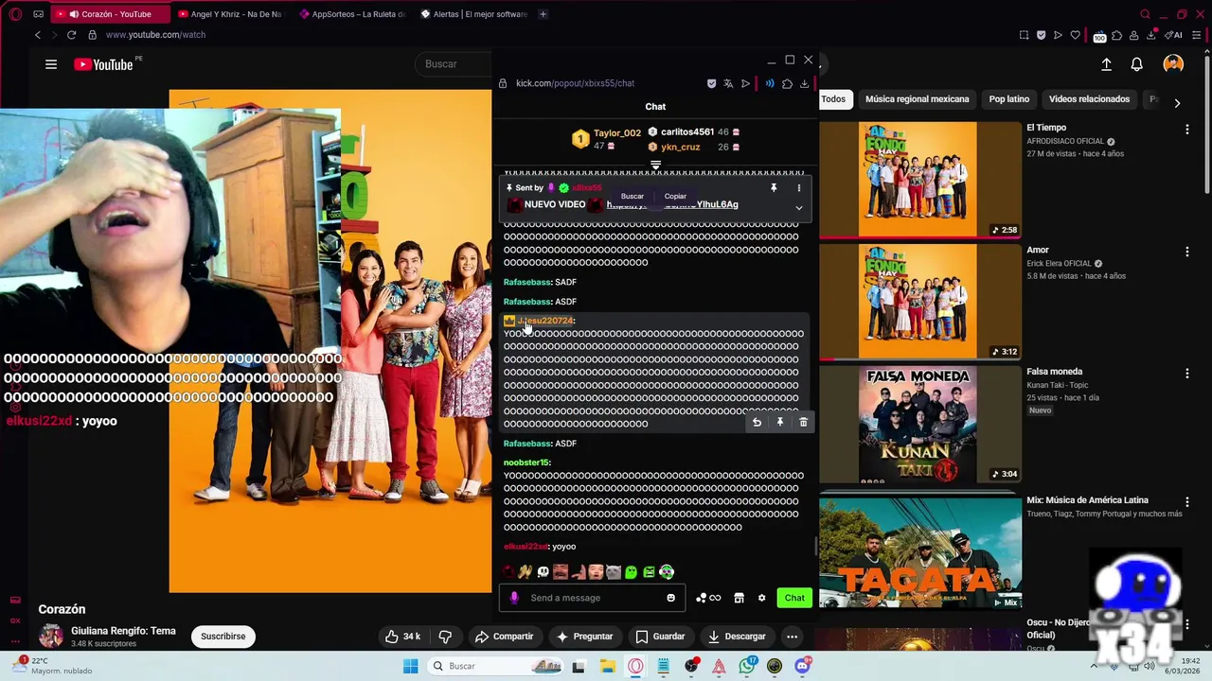Send message with green Chat button
The width and height of the screenshot is (1212, 681).
tap(794, 598)
